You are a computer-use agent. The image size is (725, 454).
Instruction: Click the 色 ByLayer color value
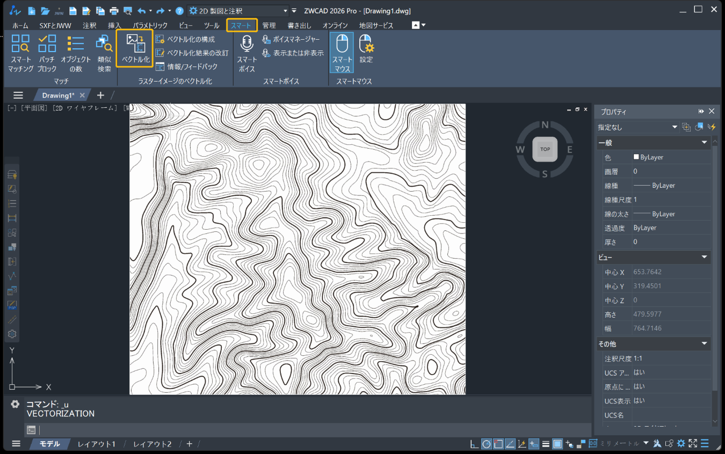point(671,157)
